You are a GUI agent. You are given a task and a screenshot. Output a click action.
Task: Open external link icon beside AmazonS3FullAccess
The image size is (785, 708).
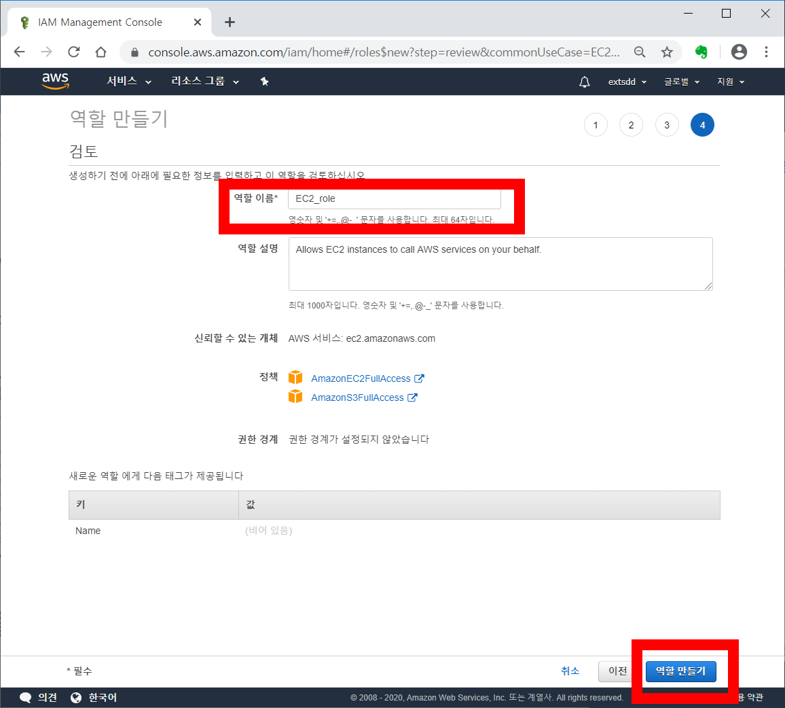pyautogui.click(x=412, y=397)
